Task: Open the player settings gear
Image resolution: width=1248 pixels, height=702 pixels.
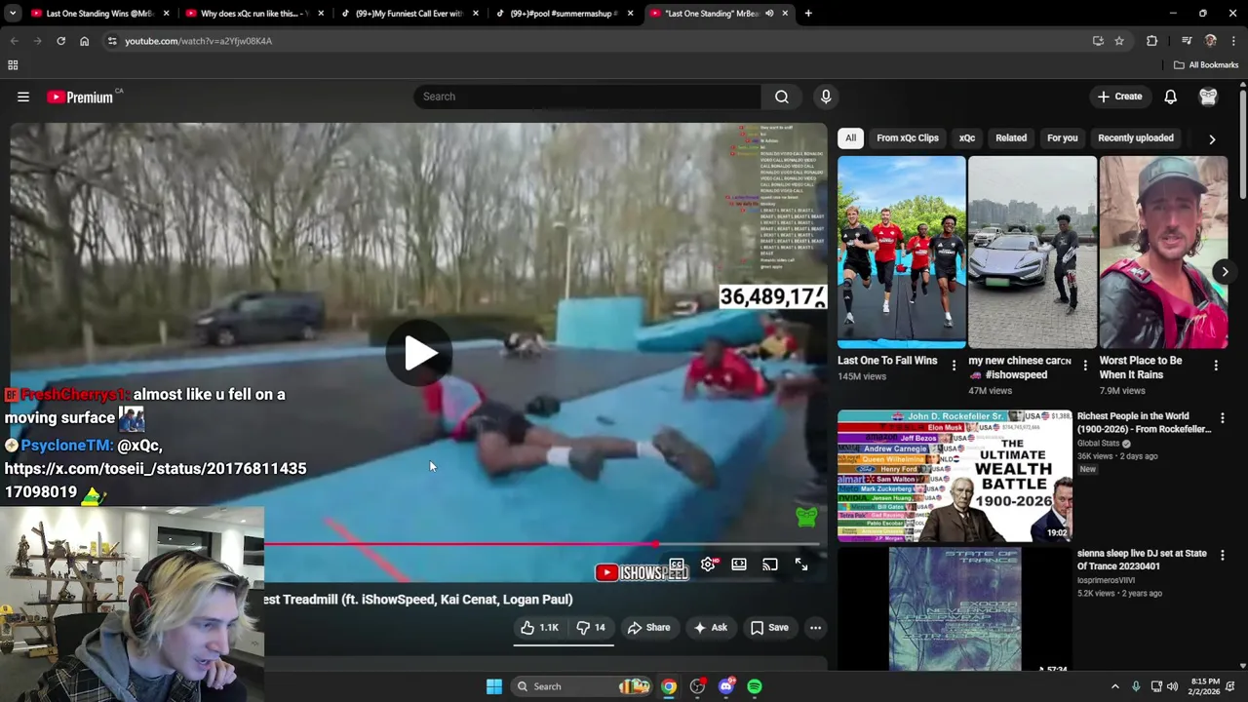Action: 708,565
